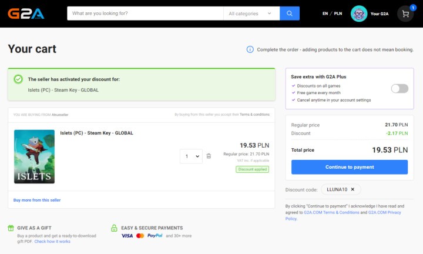Click the Discount -2.17 PLN amount
This screenshot has width=423, height=254.
(397, 133)
